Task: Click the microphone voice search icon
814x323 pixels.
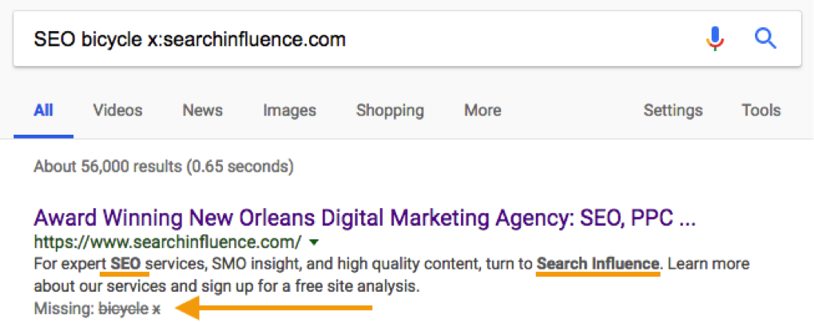Action: pyautogui.click(x=715, y=38)
